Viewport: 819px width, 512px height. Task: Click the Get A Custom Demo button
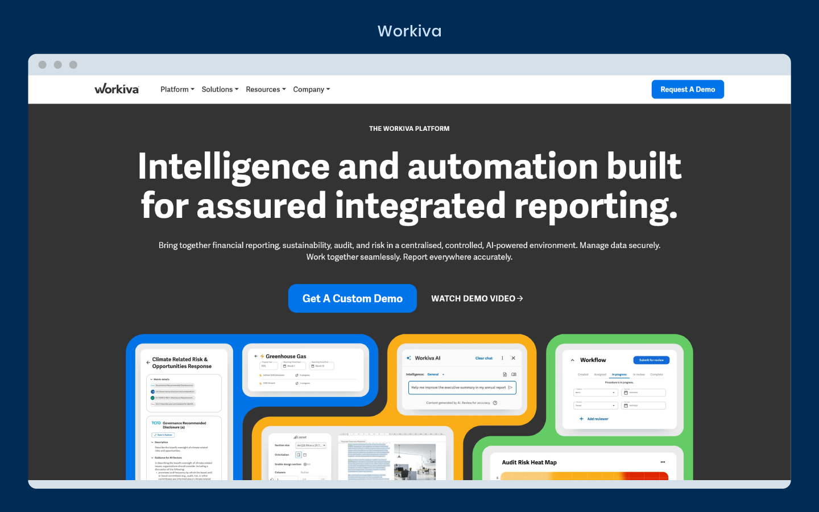click(353, 298)
